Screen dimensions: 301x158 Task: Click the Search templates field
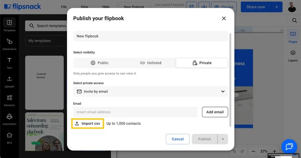[x=46, y=26]
